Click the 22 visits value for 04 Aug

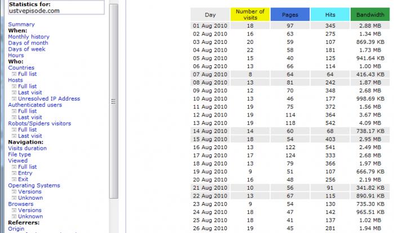coord(250,50)
